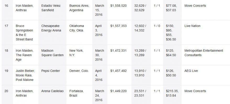230x104 pixels.
Task: Select Fortaleza, Brazil location cell
Action: click(76, 93)
